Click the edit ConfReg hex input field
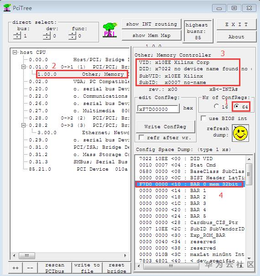The height and width of the screenshot is (276, 260). pyautogui.click(x=158, y=109)
